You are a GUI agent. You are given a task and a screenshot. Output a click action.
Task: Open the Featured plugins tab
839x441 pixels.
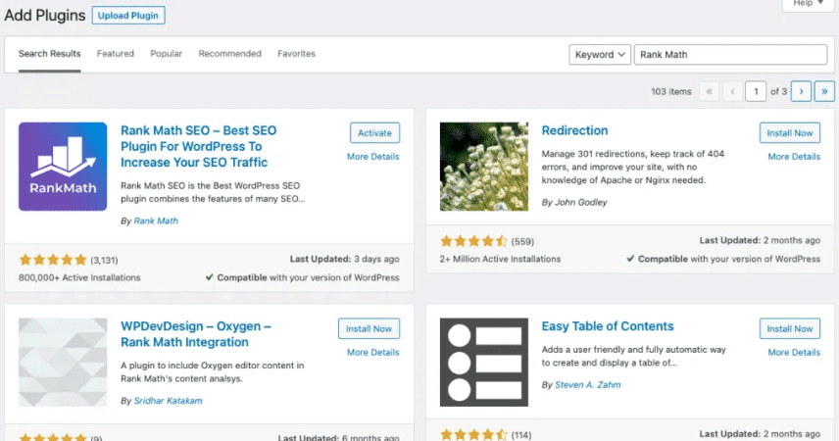point(115,54)
